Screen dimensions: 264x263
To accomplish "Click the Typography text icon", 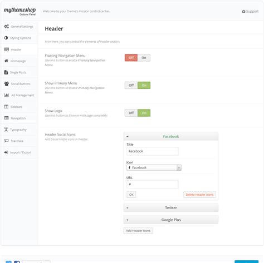I will (6, 130).
